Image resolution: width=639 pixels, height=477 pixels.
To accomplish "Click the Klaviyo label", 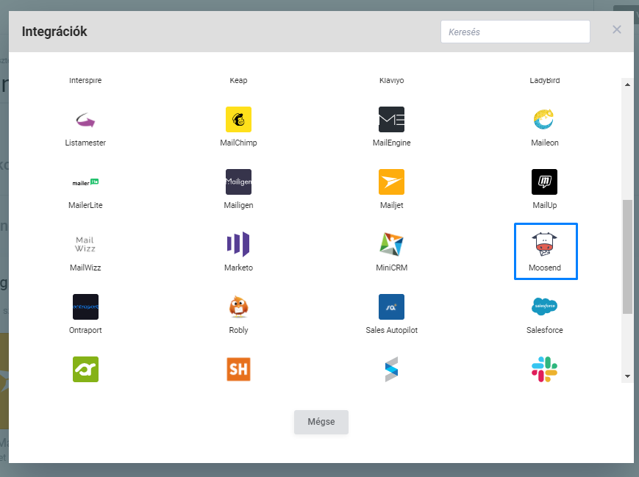I will point(392,80).
